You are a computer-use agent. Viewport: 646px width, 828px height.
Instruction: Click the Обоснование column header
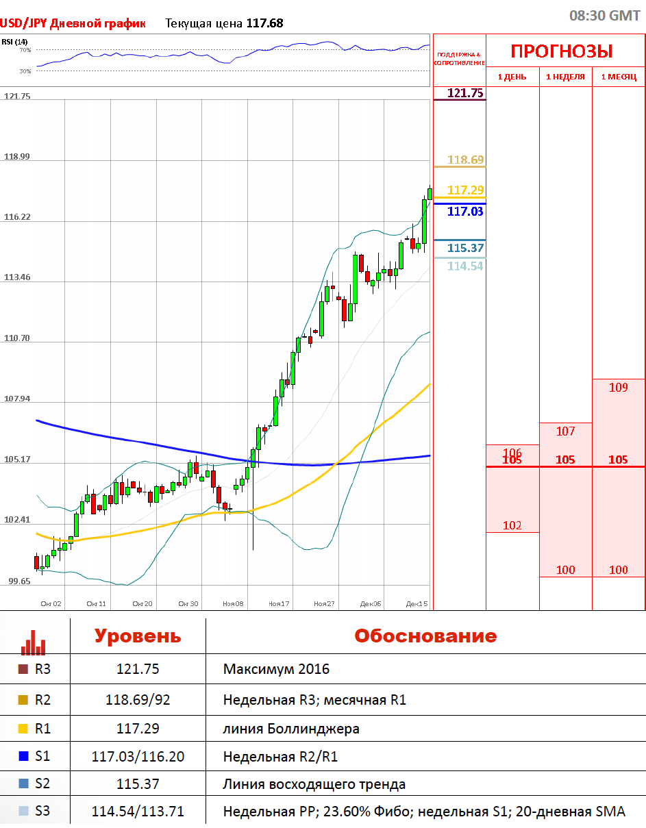coord(425,636)
